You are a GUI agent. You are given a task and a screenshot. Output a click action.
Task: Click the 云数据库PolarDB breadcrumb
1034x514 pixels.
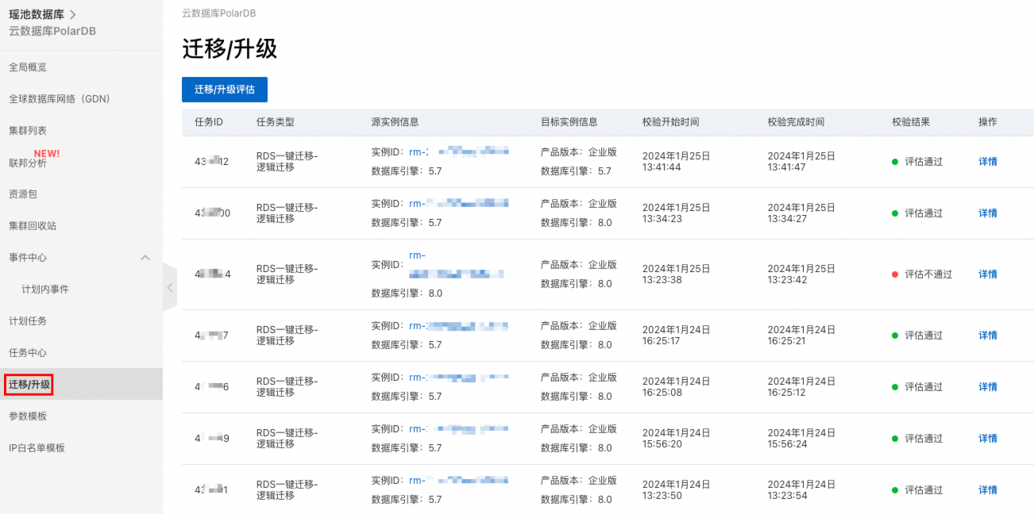[219, 13]
